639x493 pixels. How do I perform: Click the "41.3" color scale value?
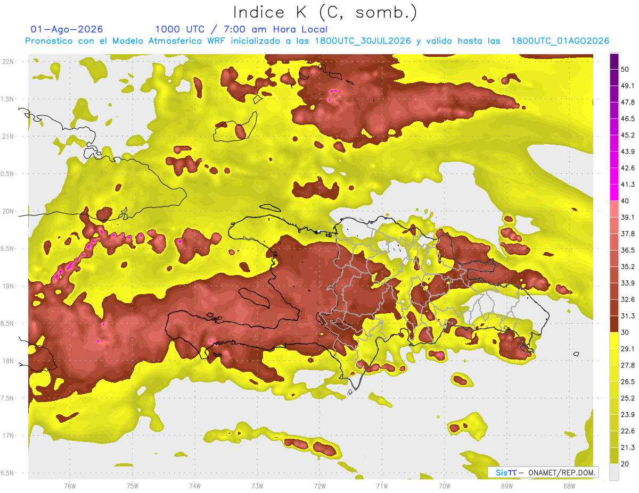628,185
